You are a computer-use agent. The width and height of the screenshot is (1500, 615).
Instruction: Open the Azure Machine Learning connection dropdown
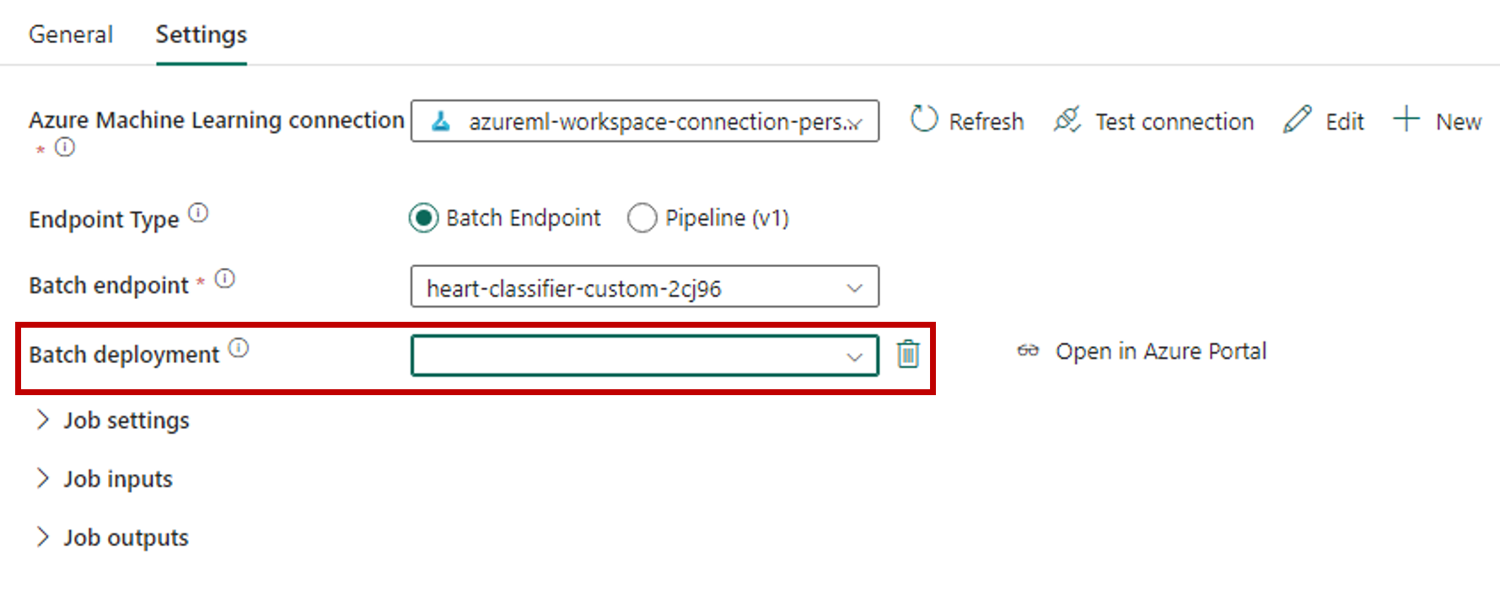(x=644, y=121)
